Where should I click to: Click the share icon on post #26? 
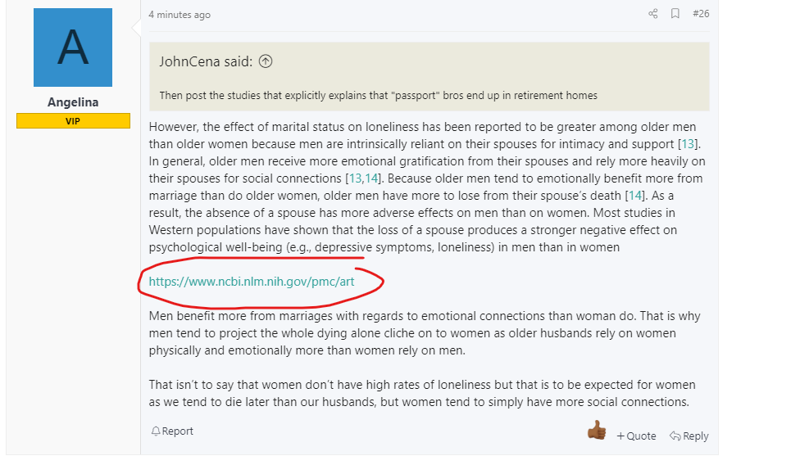click(652, 14)
